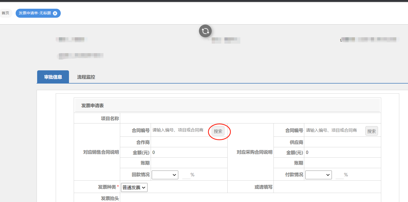The width and height of the screenshot is (408, 202).
Task: Click the sales contract 金额(元) value 0
Action: (154, 153)
